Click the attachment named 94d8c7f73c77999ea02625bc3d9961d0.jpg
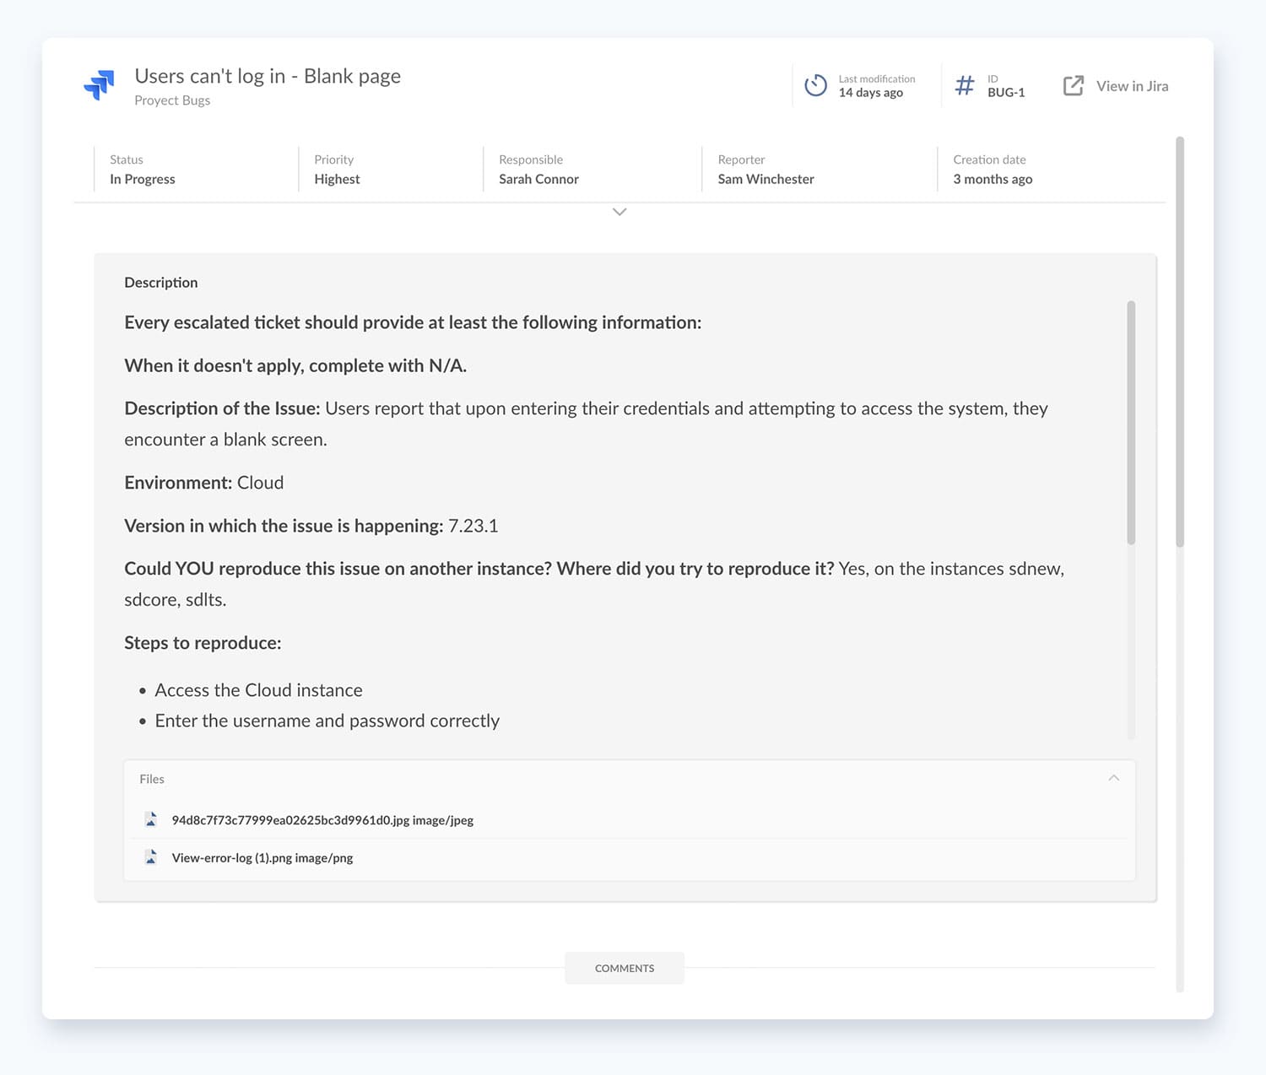 click(x=322, y=819)
